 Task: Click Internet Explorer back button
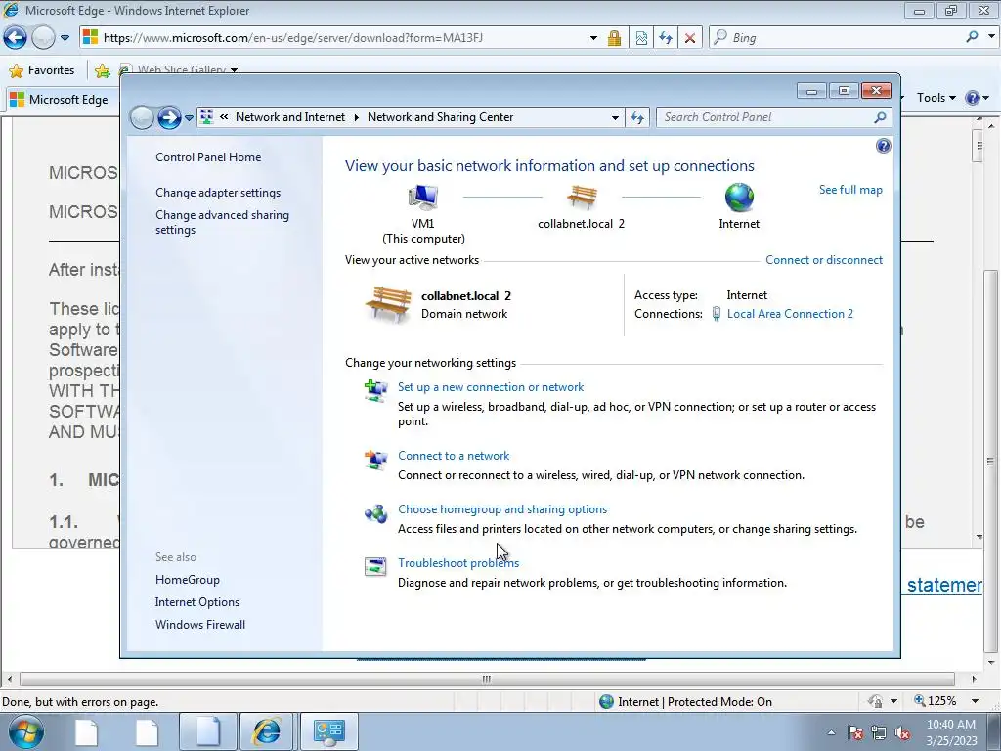(16, 38)
